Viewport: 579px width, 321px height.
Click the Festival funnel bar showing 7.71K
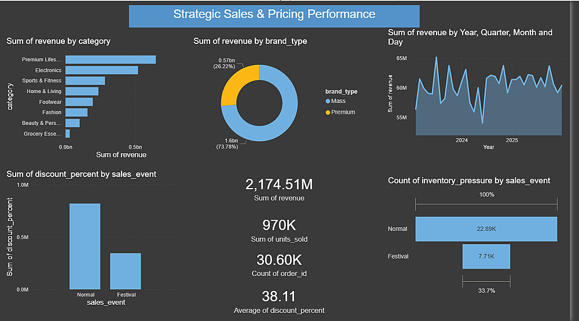coord(486,256)
